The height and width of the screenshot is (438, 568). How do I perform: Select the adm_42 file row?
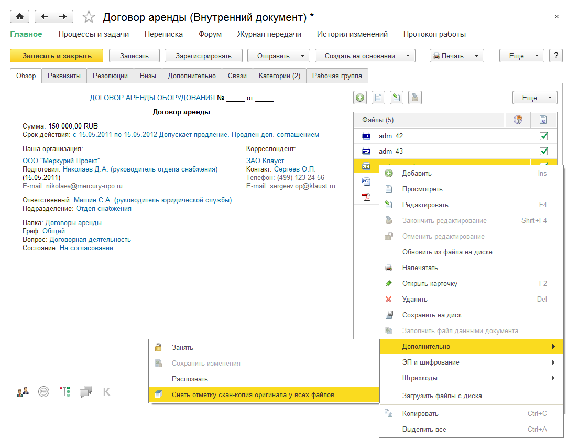click(455, 136)
